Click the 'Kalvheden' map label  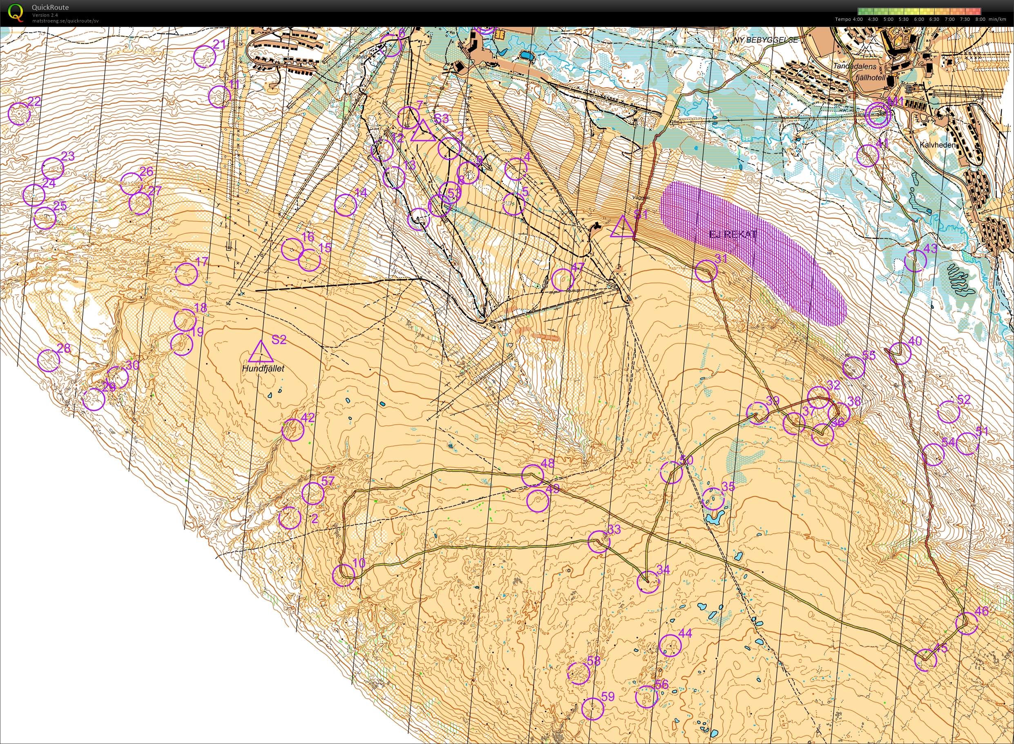click(938, 145)
